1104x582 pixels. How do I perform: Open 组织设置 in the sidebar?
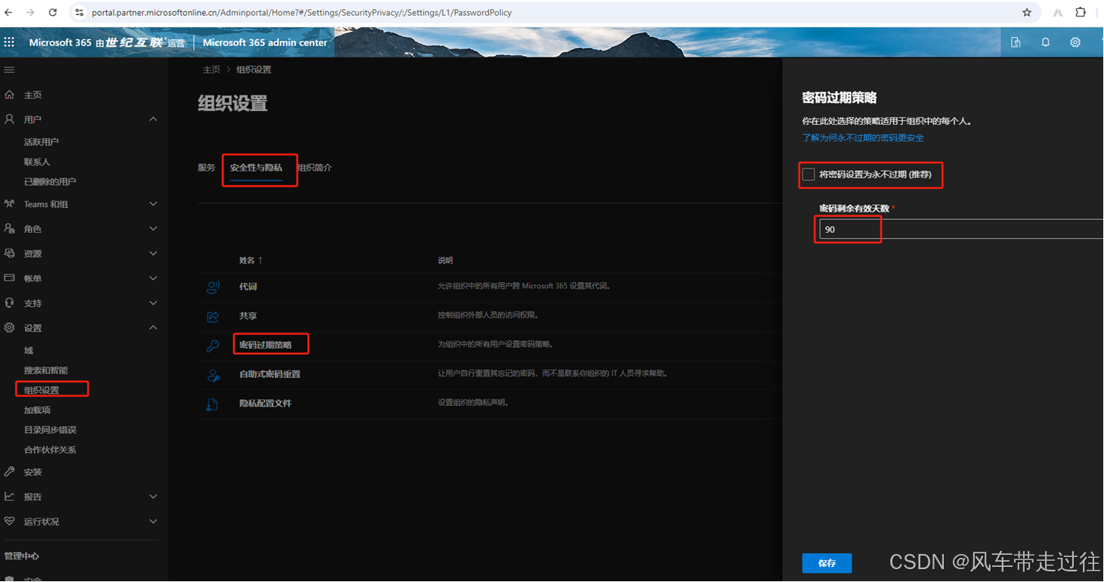pos(42,390)
